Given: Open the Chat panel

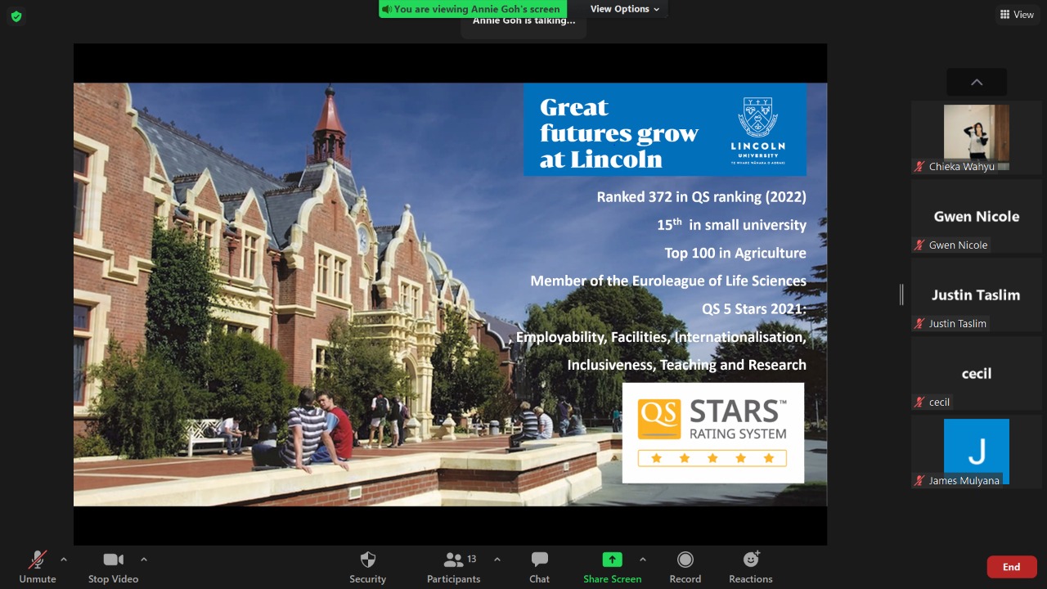Looking at the screenshot, I should click(x=540, y=567).
